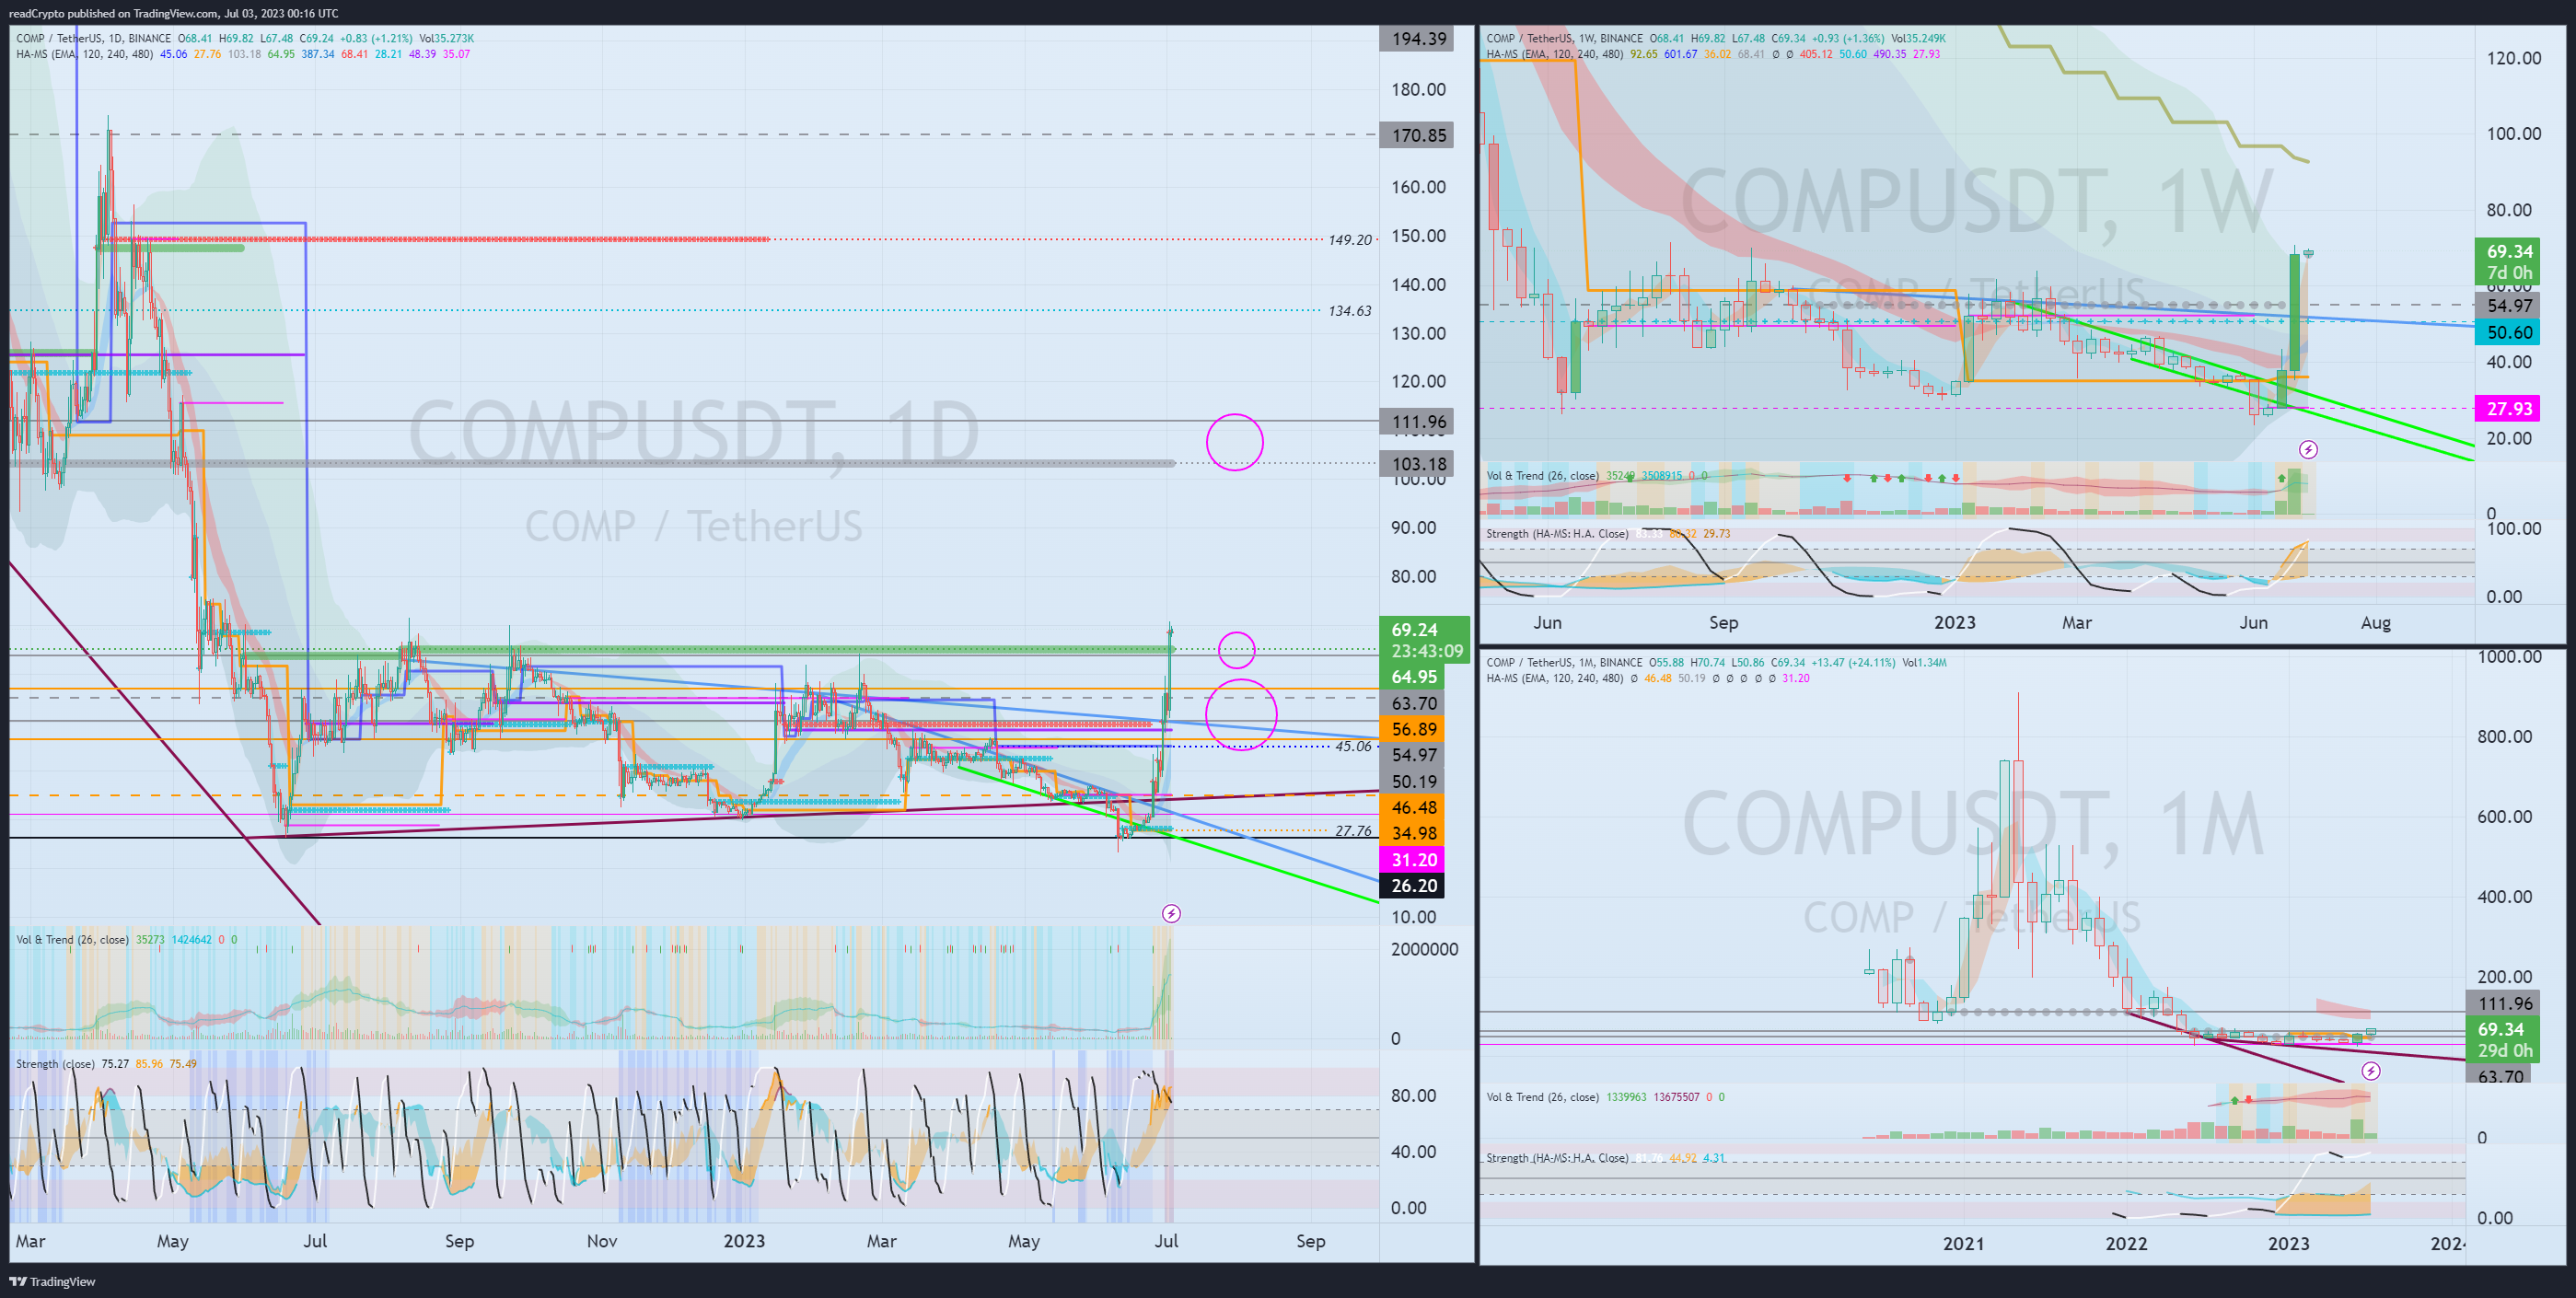The image size is (2576, 1298).
Task: Click 'Vol & Trend (26, close)' legend on monthly chart
Action: 1542,1097
